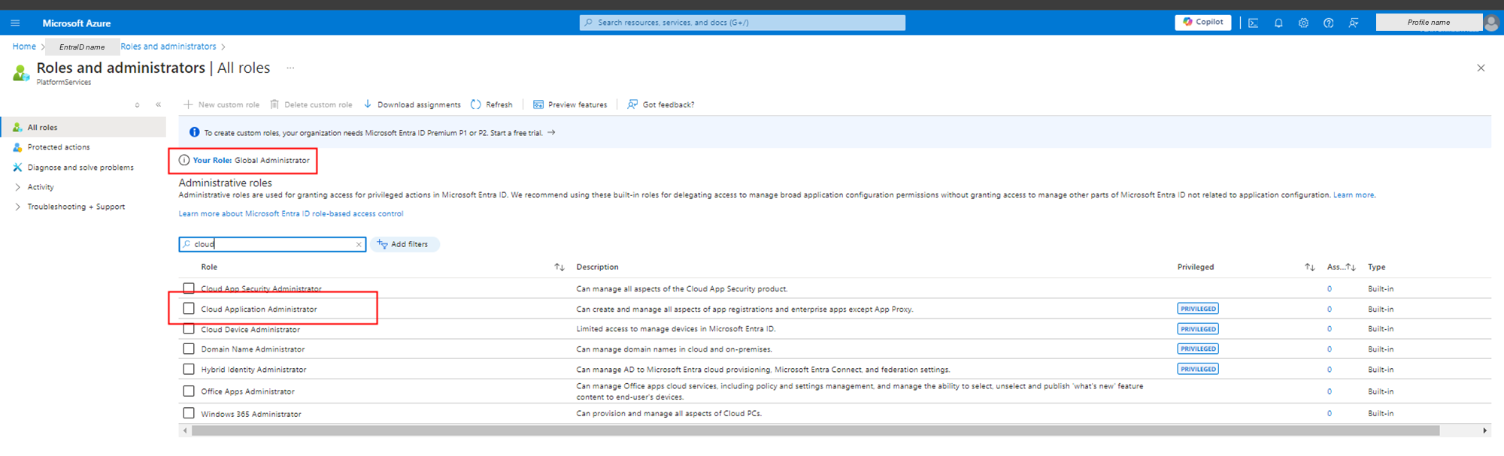
Task: Open the portal settings gear
Action: pyautogui.click(x=1303, y=23)
